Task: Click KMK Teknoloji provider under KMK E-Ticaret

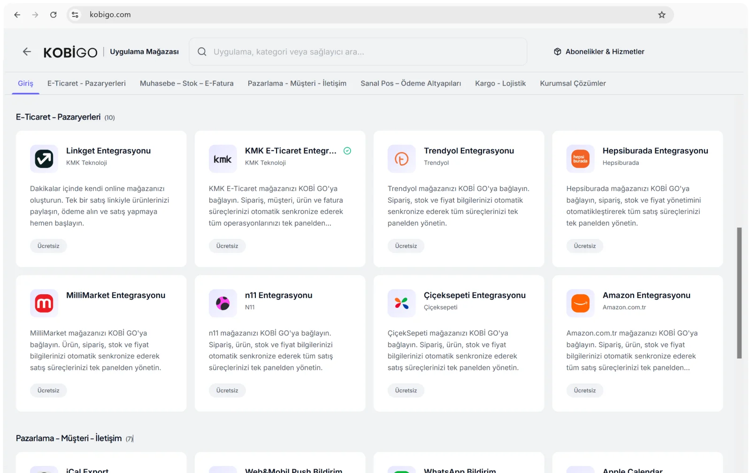Action: click(x=265, y=163)
